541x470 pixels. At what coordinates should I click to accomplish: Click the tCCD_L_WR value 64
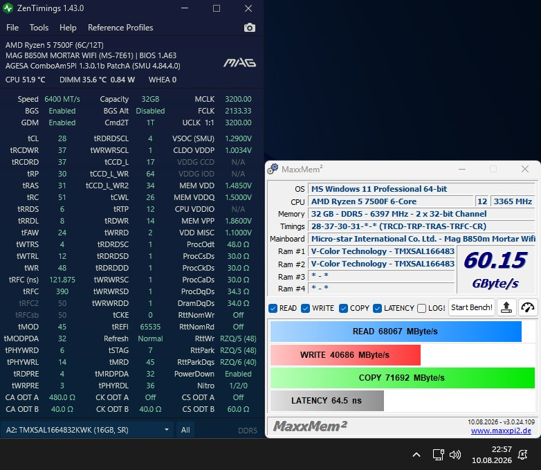150,174
